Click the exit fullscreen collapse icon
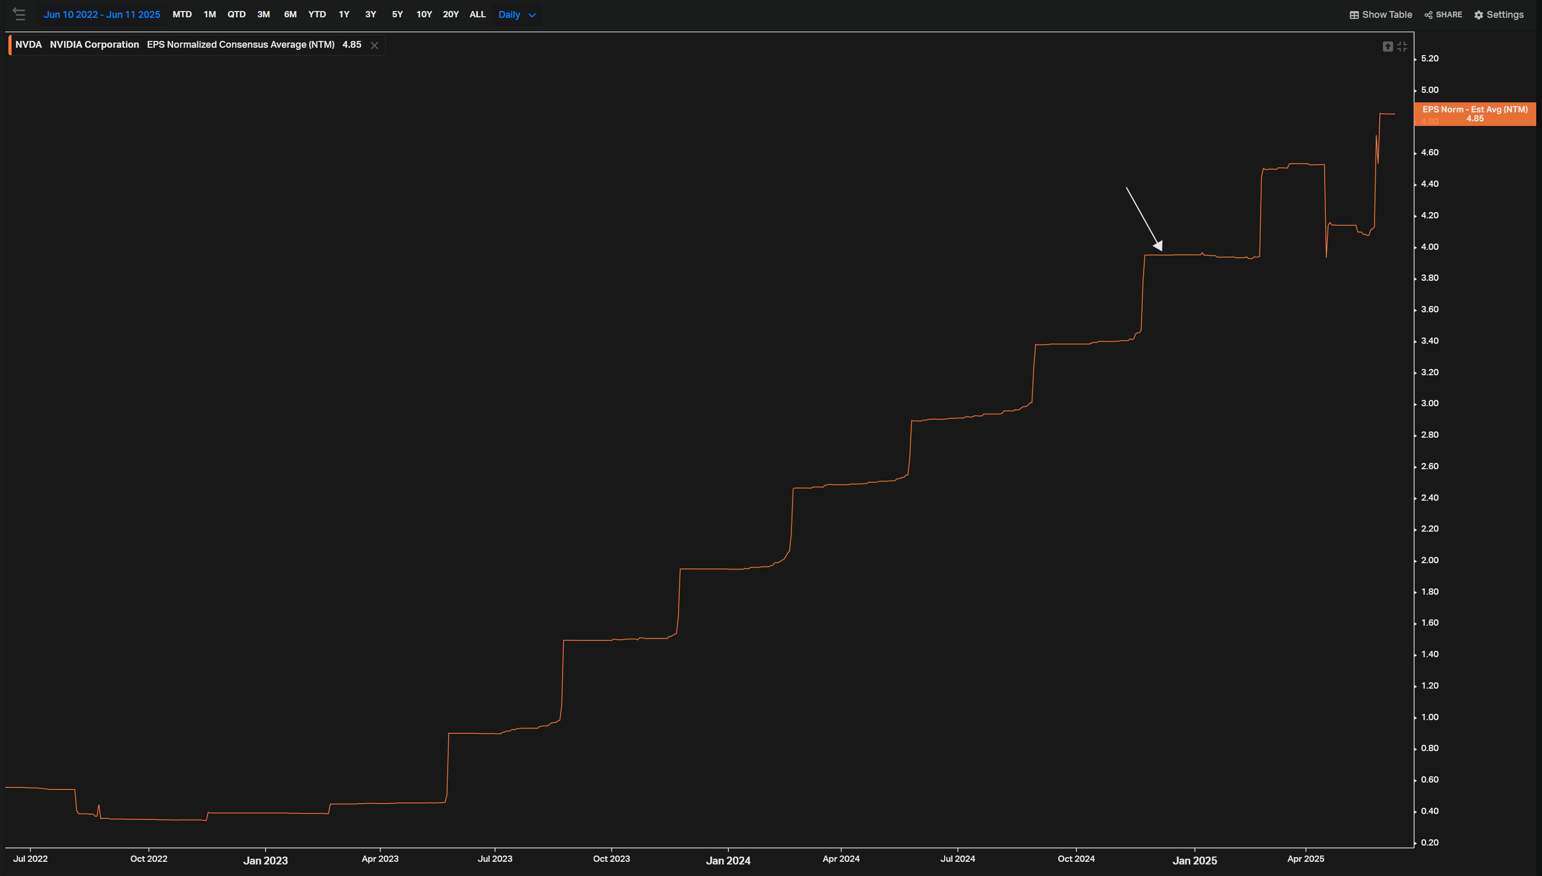 [1402, 47]
